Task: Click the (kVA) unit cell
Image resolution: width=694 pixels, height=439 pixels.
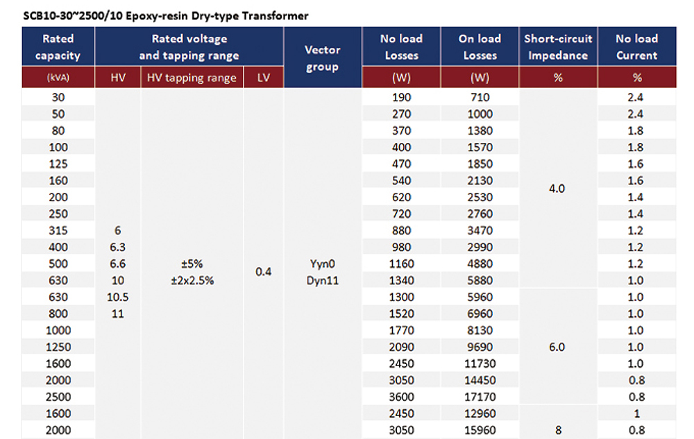Action: [x=58, y=78]
